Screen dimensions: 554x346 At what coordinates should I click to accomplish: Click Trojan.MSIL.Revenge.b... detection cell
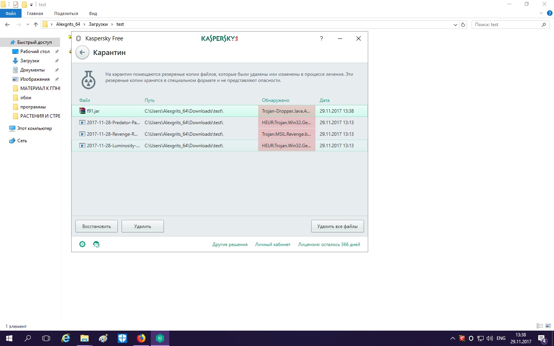click(287, 134)
